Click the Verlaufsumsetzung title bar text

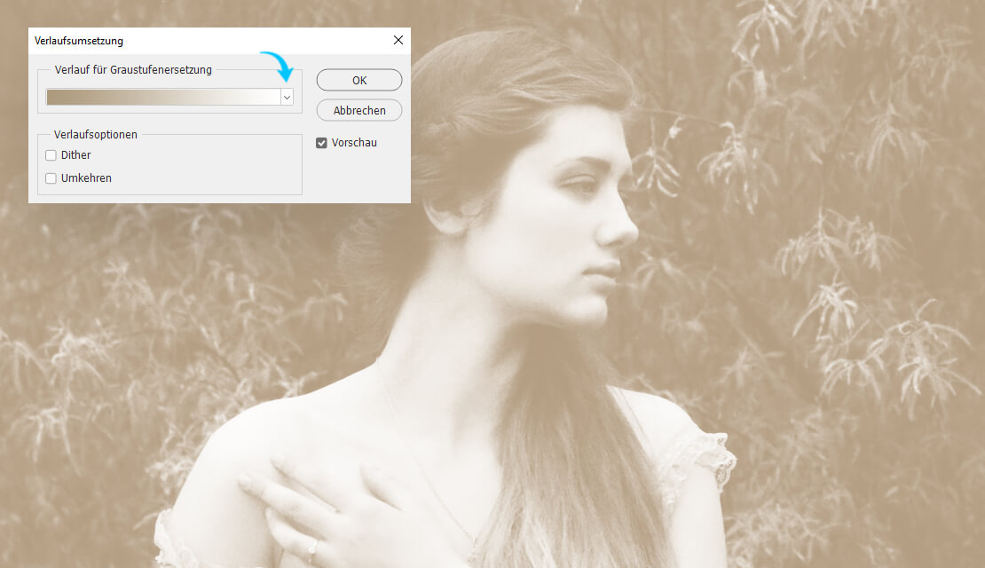tap(78, 41)
